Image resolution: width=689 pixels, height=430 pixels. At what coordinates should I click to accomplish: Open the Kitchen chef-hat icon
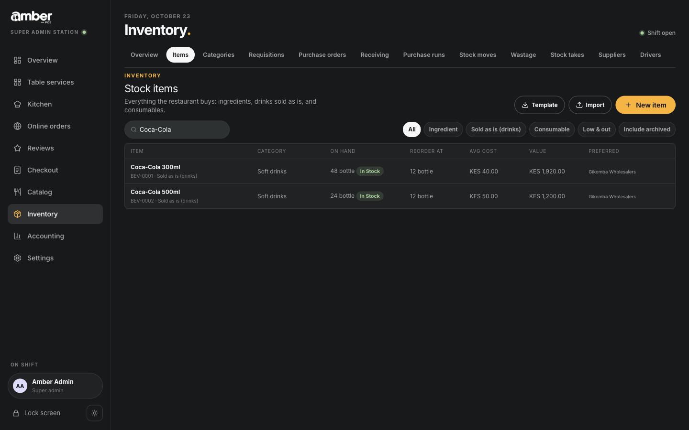click(17, 104)
